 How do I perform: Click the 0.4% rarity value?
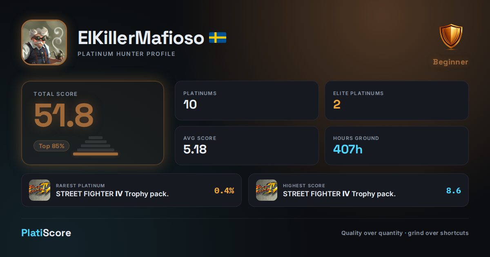[x=224, y=191]
